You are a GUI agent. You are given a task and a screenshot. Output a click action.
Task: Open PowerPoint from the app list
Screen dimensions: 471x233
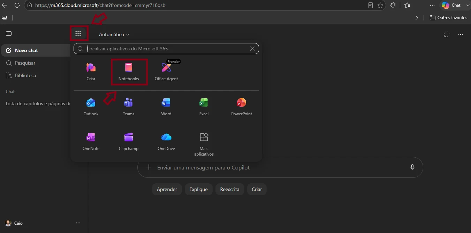point(242,107)
